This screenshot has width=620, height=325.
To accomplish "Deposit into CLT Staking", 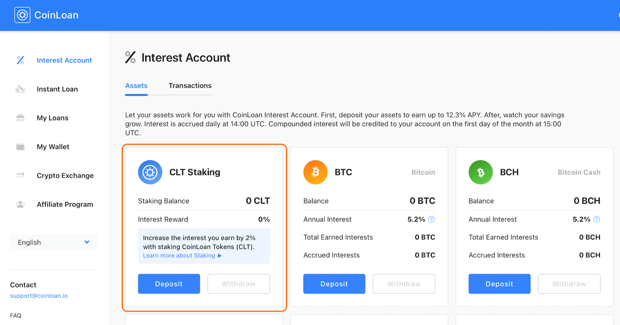I will click(169, 284).
